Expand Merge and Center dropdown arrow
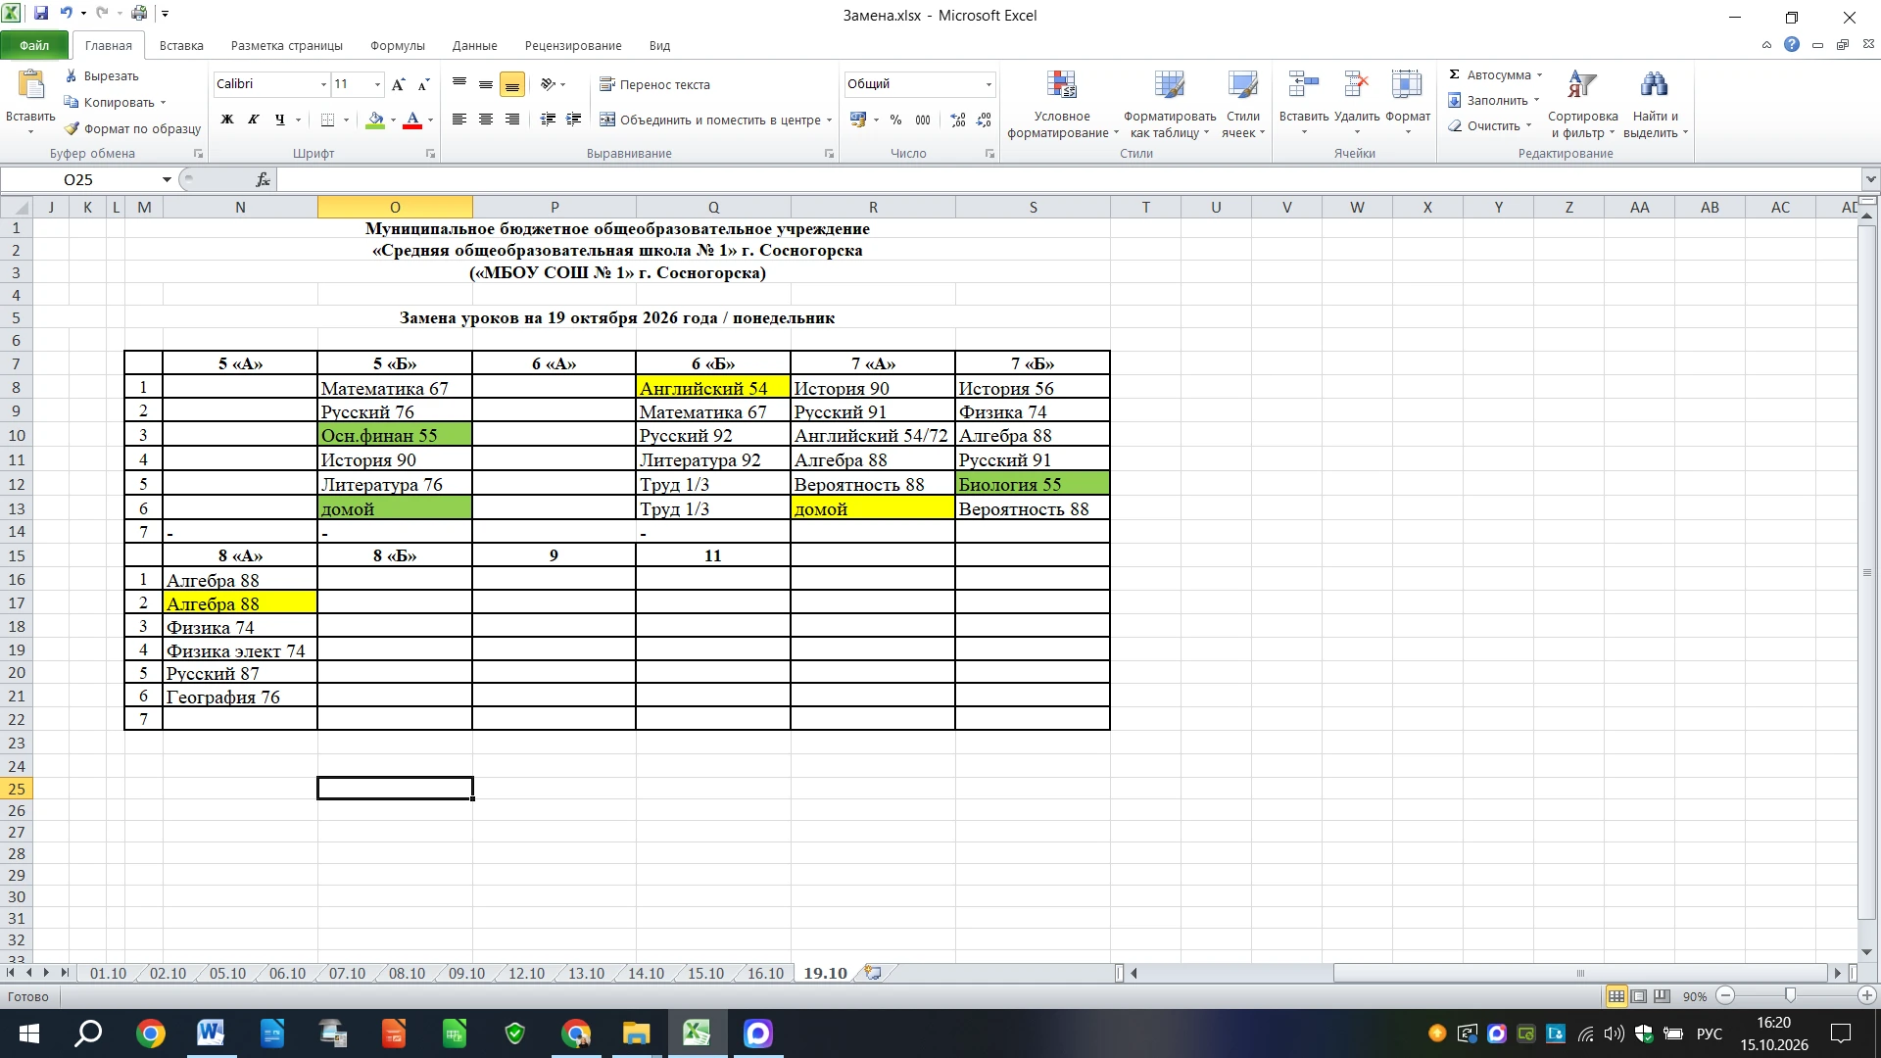Screen dimensions: 1881x1058 [x=829, y=120]
